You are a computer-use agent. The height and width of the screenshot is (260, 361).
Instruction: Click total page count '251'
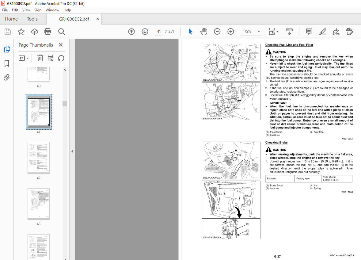(171, 32)
